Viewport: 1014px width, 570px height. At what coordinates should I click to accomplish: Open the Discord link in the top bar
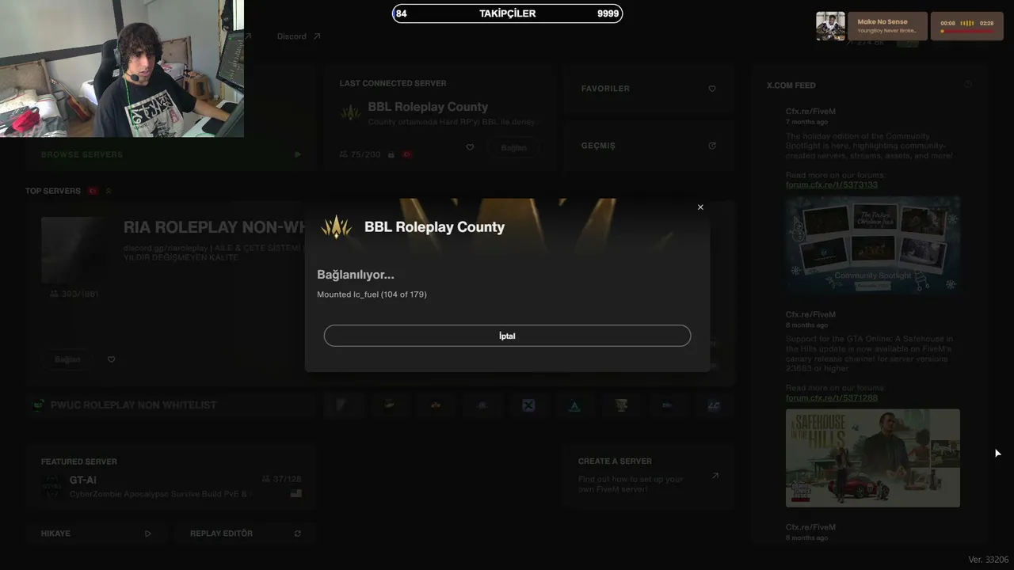[292, 36]
